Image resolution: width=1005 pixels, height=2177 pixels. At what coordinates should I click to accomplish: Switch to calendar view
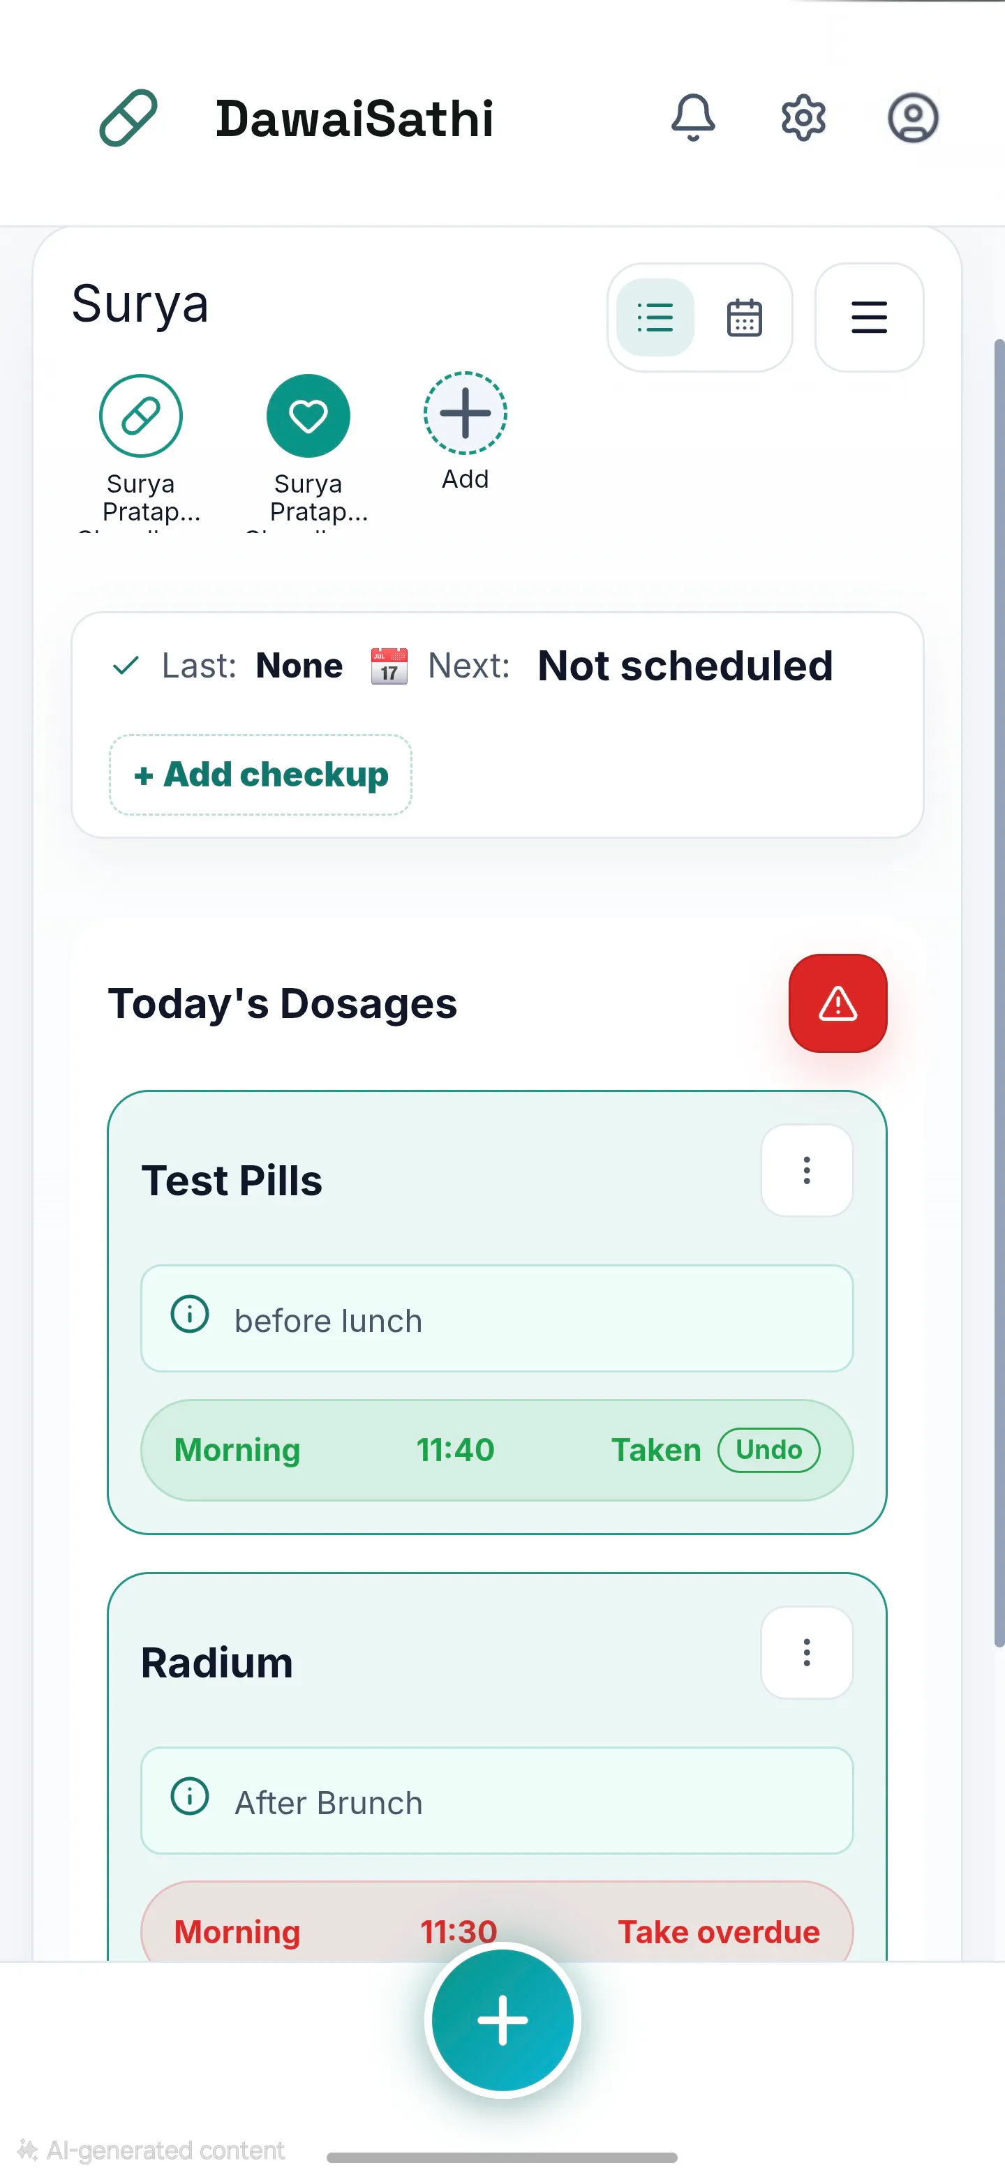pyautogui.click(x=745, y=317)
